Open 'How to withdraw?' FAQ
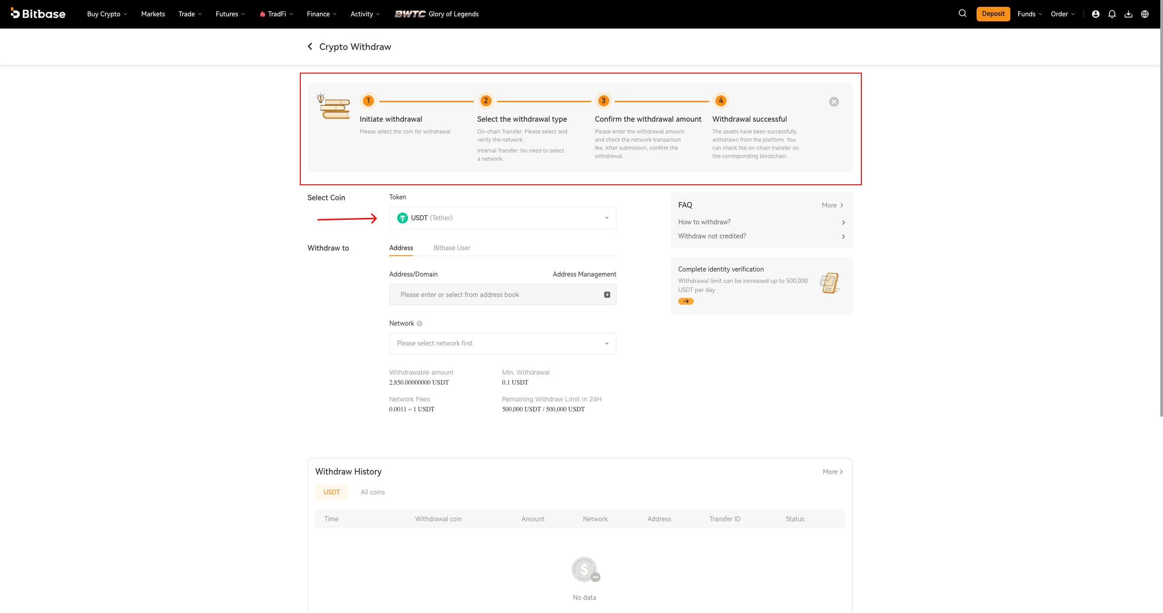 (761, 222)
